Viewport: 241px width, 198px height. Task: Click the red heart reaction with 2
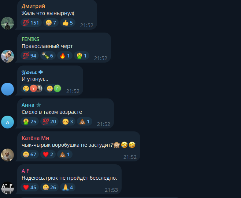tap(48, 154)
